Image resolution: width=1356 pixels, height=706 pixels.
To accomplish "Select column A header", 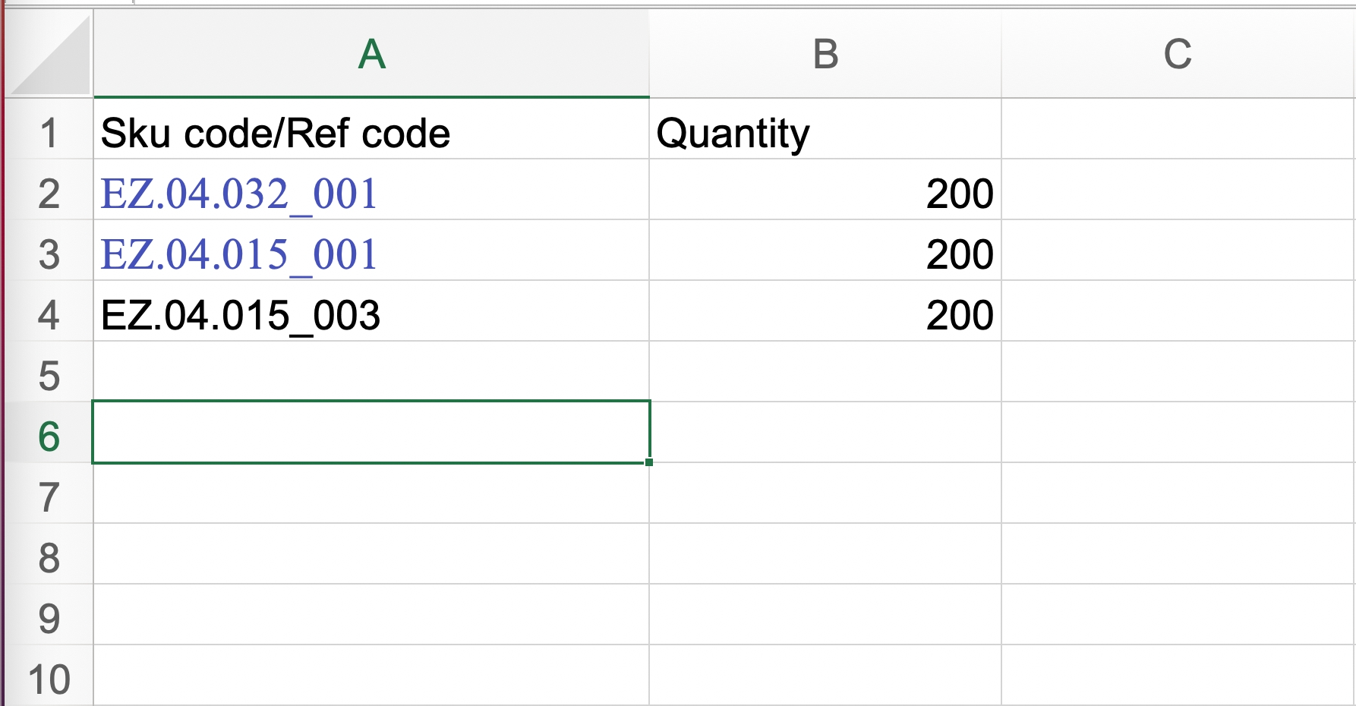I will click(371, 55).
